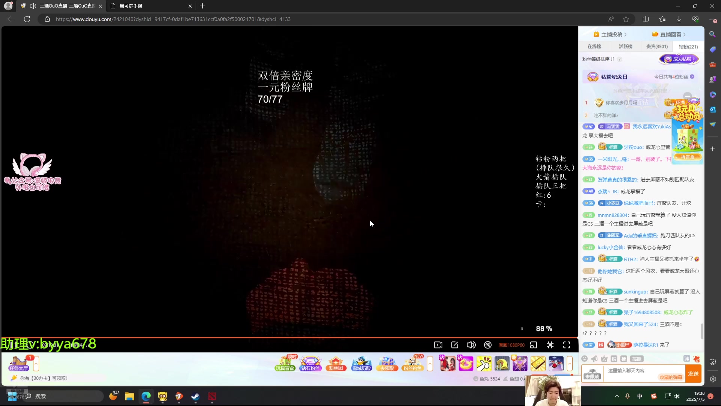The width and height of the screenshot is (721, 406).
Task: Open the Edge sidebar Outlook icon
Action: pyautogui.click(x=712, y=109)
